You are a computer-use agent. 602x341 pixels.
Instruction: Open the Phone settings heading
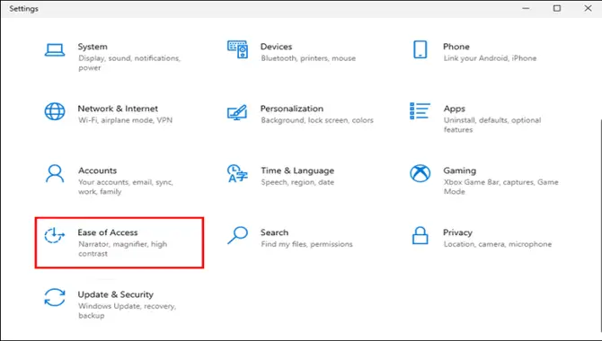[456, 47]
